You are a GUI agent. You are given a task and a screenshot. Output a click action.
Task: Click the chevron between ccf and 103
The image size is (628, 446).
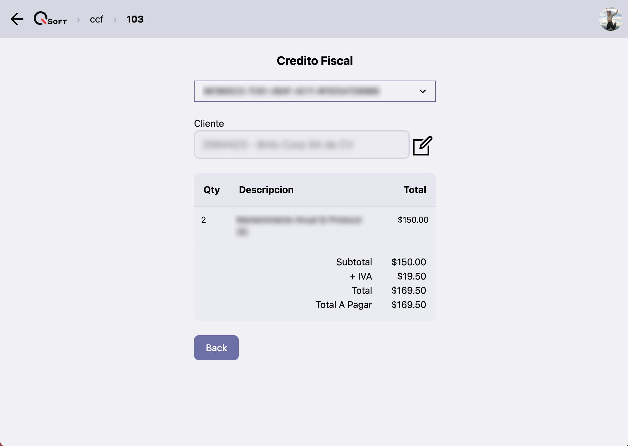(x=115, y=20)
